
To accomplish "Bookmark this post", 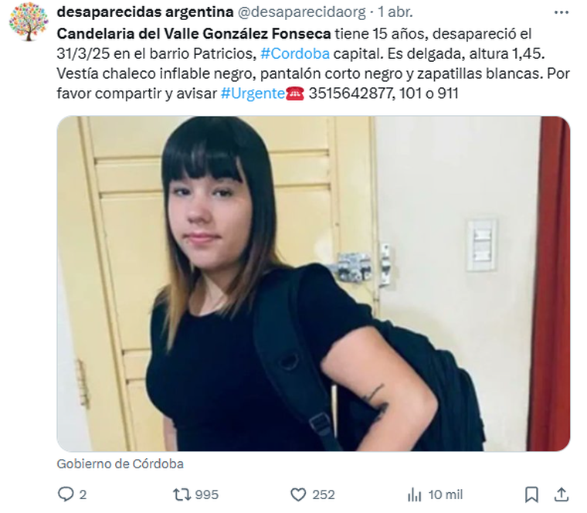I will click(531, 494).
